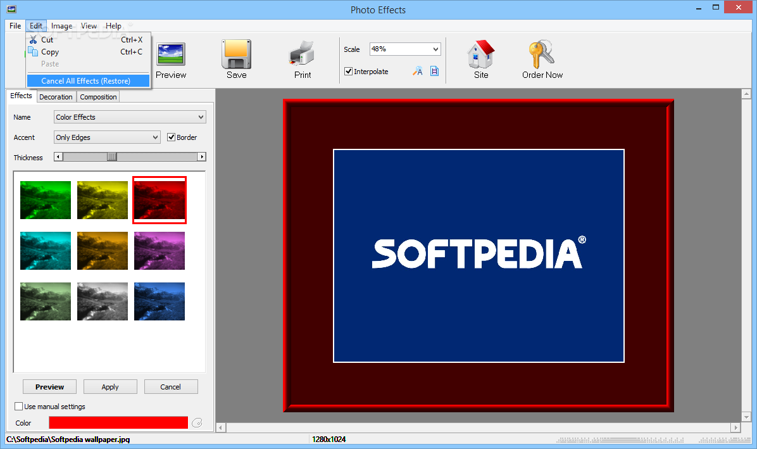Screen dimensions: 757x449
Task: Click the Print printer icon
Action: click(x=302, y=54)
